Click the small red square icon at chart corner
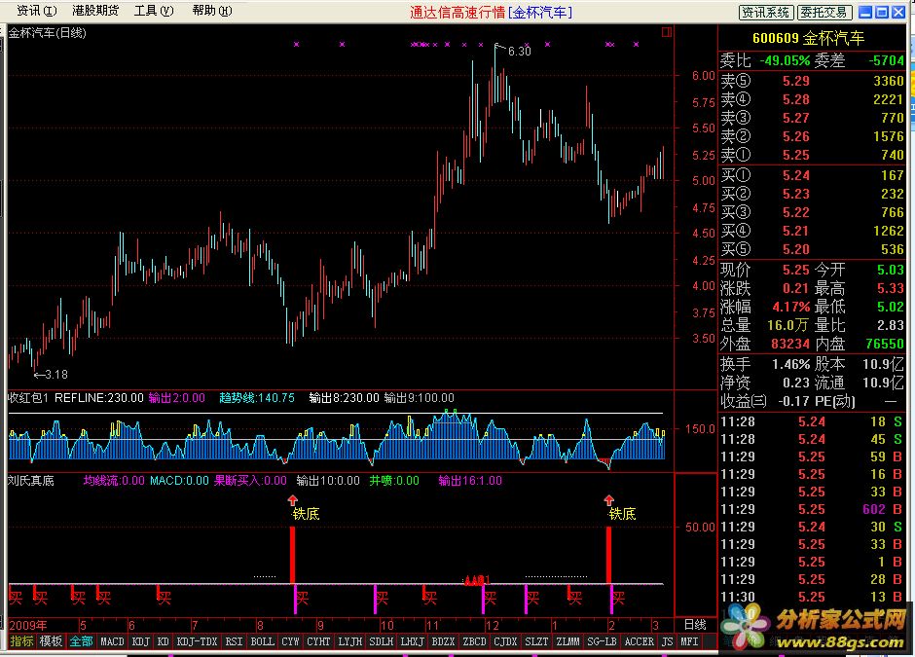Image resolution: width=915 pixels, height=657 pixels. (667, 32)
